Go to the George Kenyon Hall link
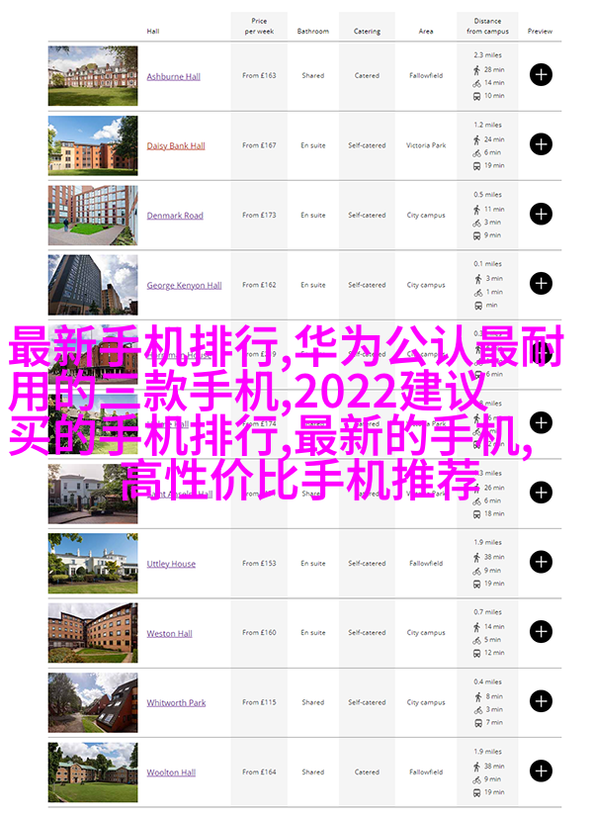Screen dimensions: 593x816 (184, 285)
